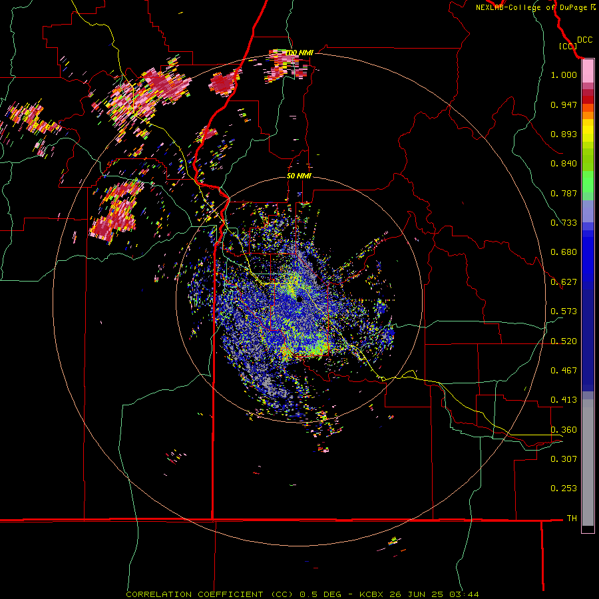This screenshot has height=599, width=599.
Task: Select the 0.360 color bar value
Action: (564, 430)
